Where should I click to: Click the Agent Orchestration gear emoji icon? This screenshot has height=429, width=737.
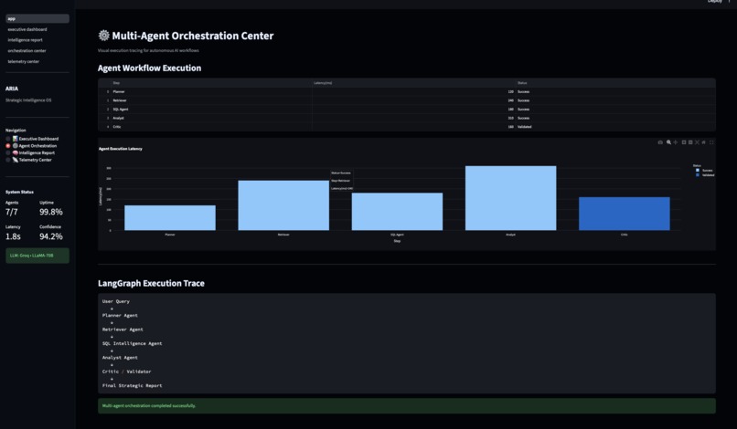(x=15, y=145)
